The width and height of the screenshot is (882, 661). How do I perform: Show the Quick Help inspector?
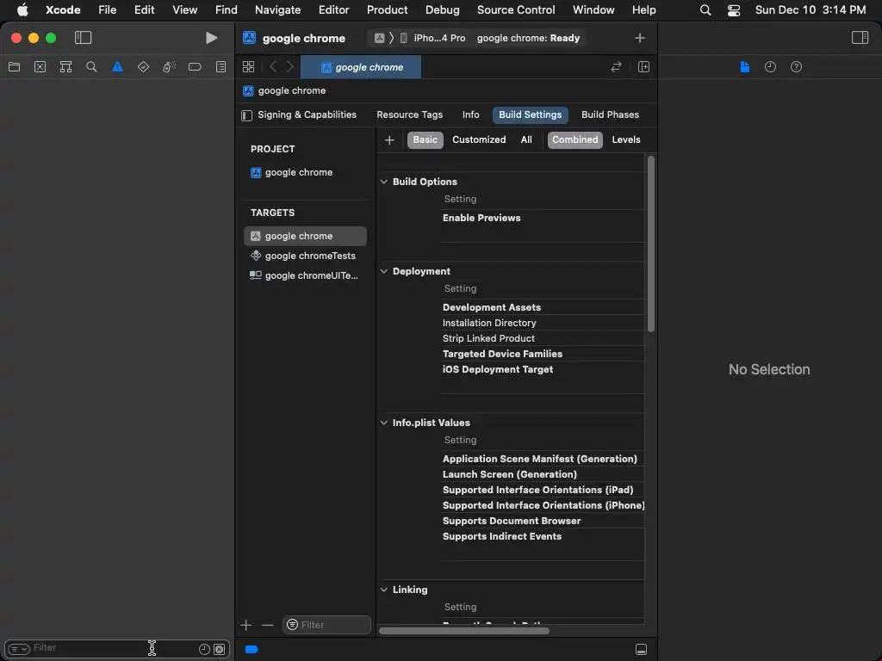coord(796,67)
